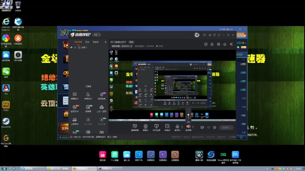Image resolution: width=305 pixels, height=171 pixels.
Task: Click the bell notification icon above the preview
Action: tap(225, 44)
